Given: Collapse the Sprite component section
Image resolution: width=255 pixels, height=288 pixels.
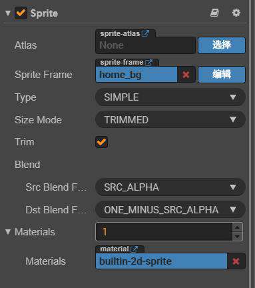Looking at the screenshot, I should (x=8, y=13).
